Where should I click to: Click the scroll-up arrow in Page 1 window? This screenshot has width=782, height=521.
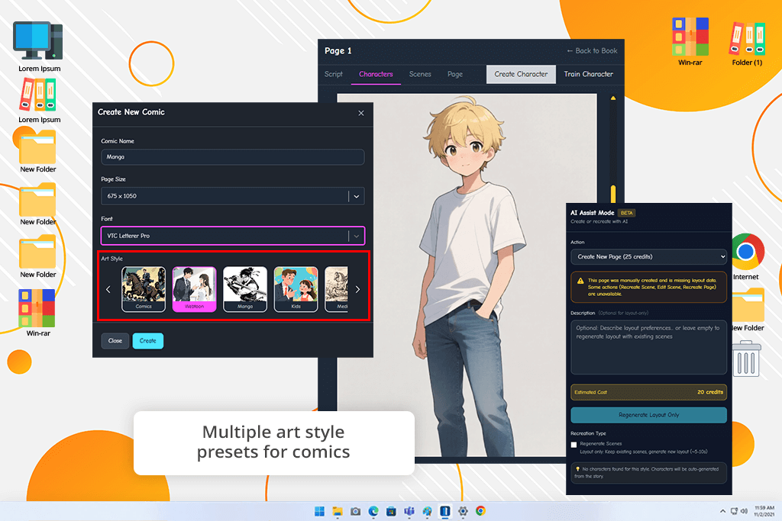(613, 98)
